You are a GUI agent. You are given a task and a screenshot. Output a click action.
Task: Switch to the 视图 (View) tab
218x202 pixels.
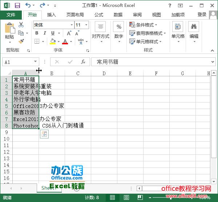[157, 15]
